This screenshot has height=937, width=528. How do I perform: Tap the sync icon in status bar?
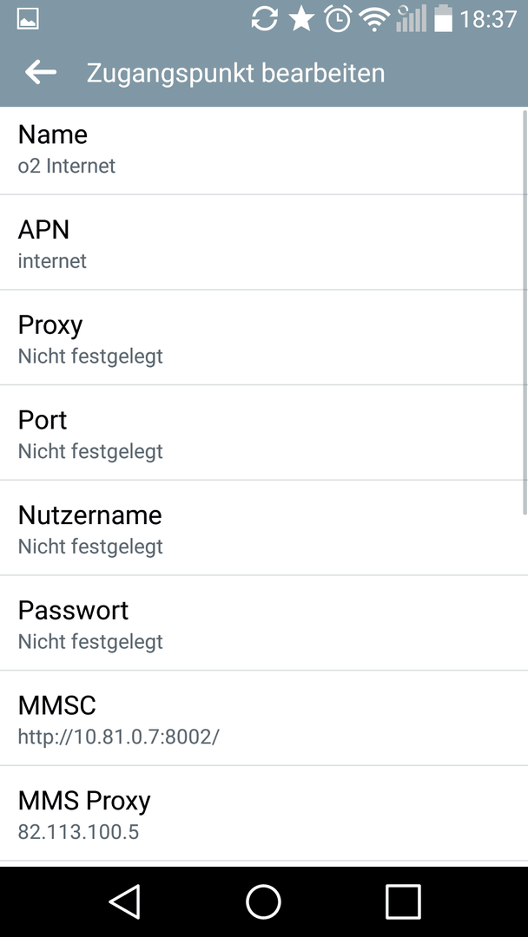tap(264, 18)
